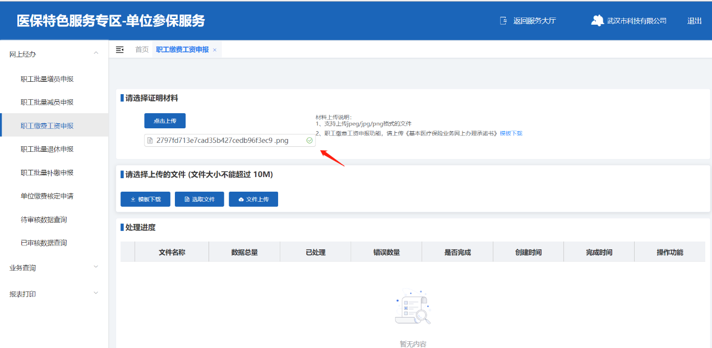Click the 错误数量 column header

tap(386, 252)
